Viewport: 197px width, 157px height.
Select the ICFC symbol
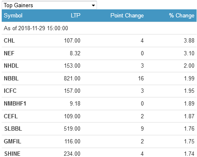point(10,91)
